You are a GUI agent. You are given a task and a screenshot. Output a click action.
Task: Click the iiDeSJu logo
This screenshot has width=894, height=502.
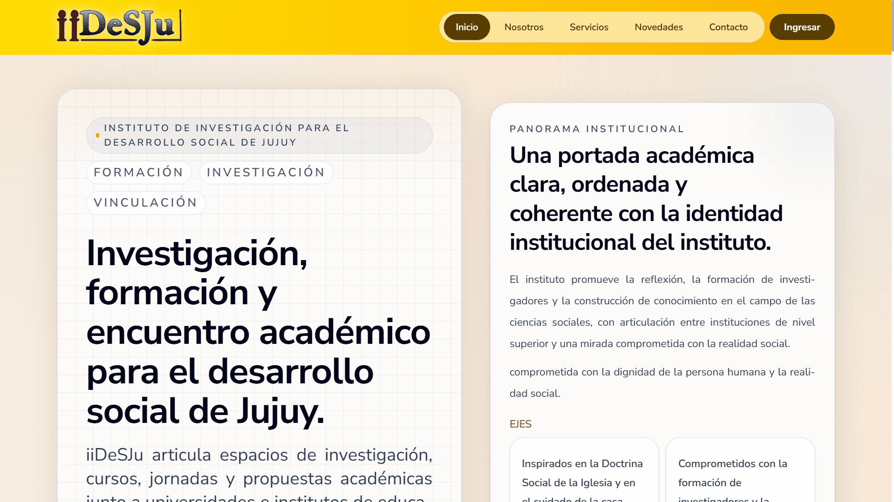click(119, 27)
